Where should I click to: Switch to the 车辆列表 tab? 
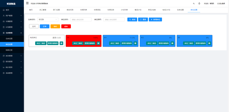click(83, 10)
